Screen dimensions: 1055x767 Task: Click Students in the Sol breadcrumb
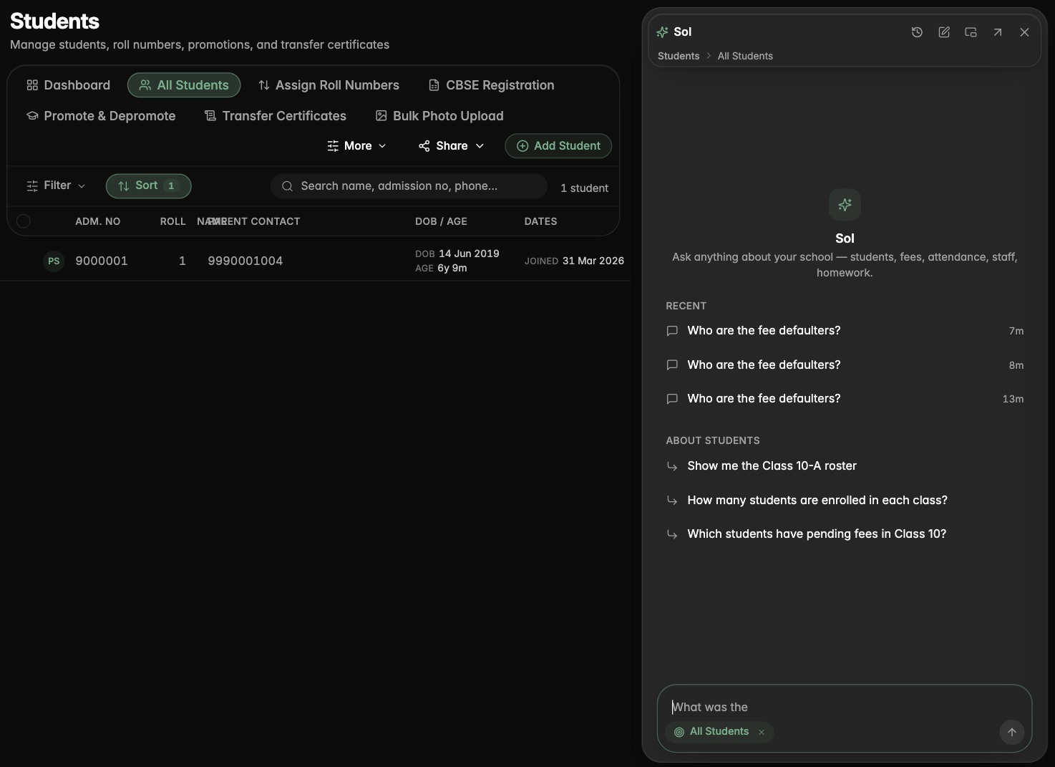pyautogui.click(x=679, y=56)
